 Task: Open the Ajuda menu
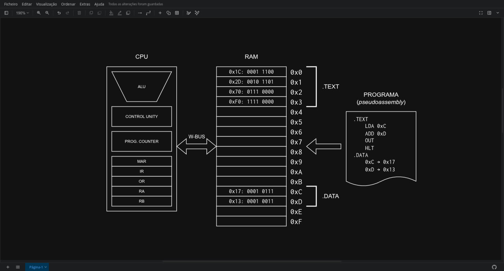[x=99, y=4]
